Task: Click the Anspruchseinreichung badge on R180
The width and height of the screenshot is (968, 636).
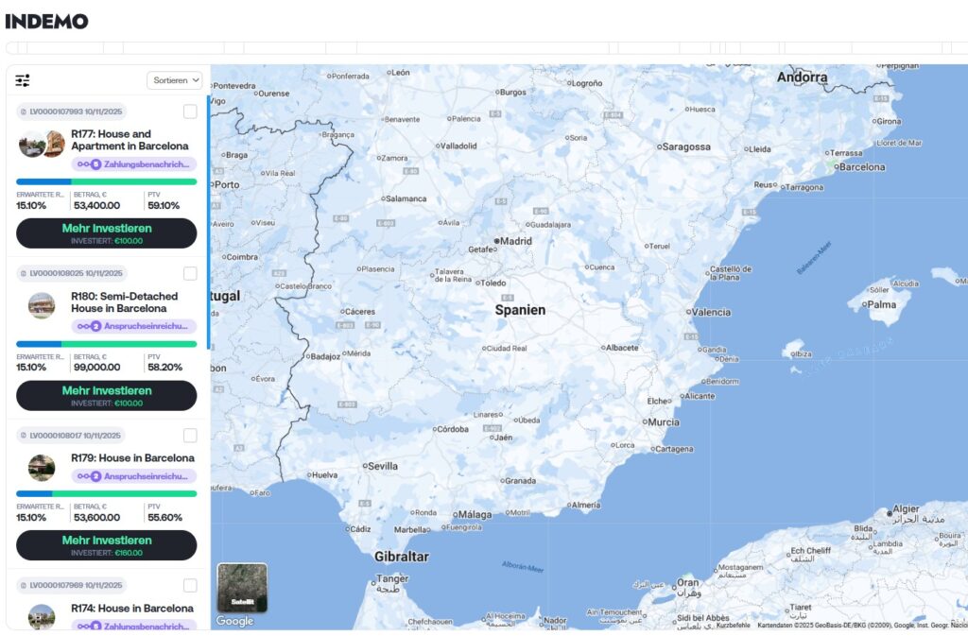Action: [x=133, y=326]
